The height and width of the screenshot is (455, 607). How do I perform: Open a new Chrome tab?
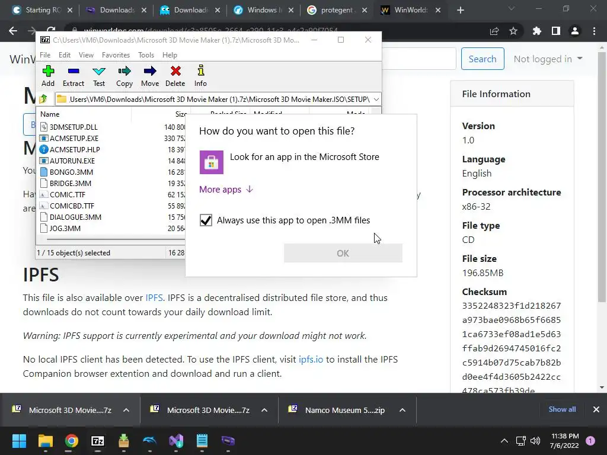coord(460,10)
